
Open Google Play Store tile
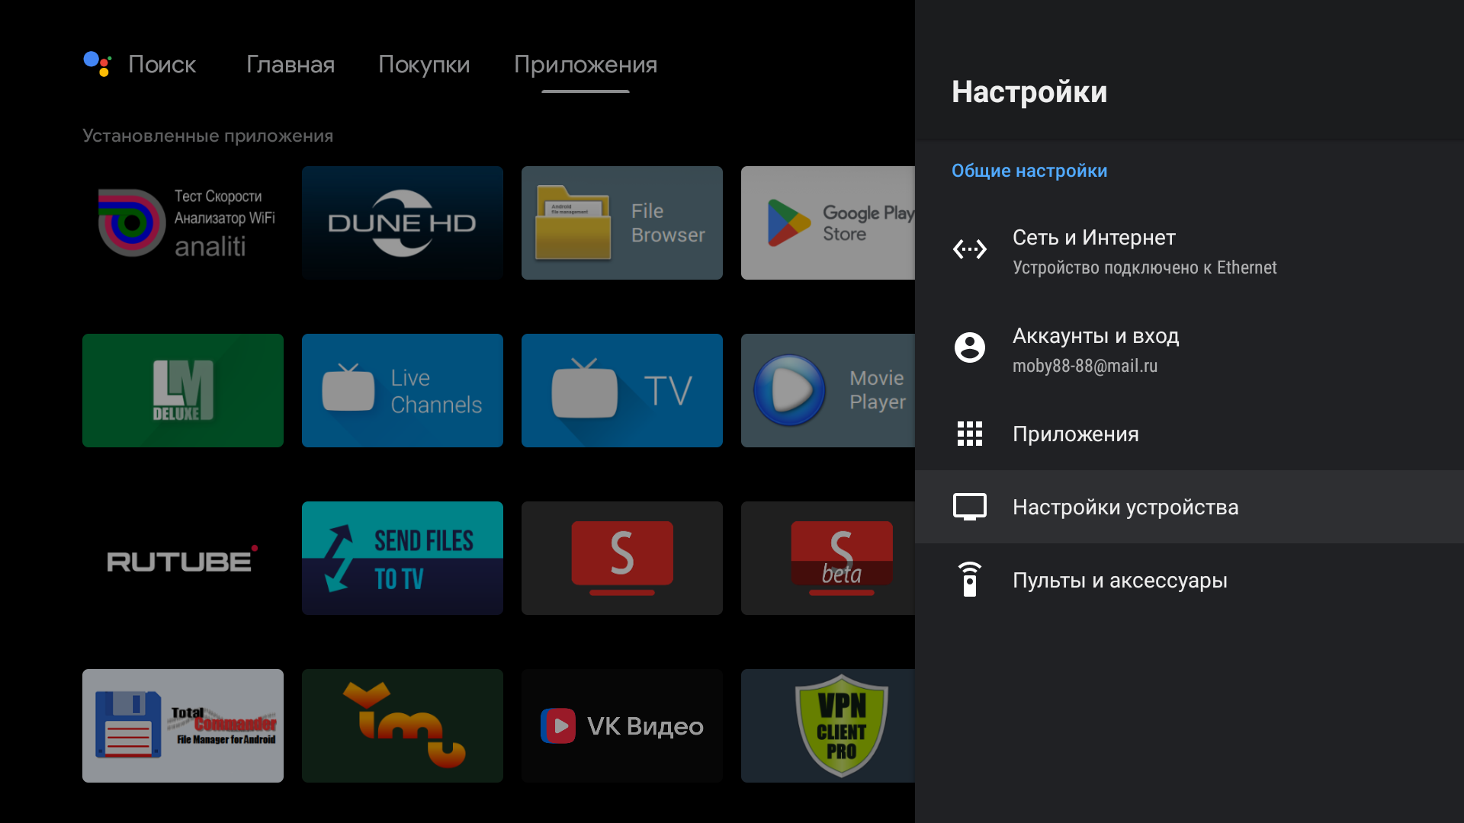pyautogui.click(x=827, y=223)
